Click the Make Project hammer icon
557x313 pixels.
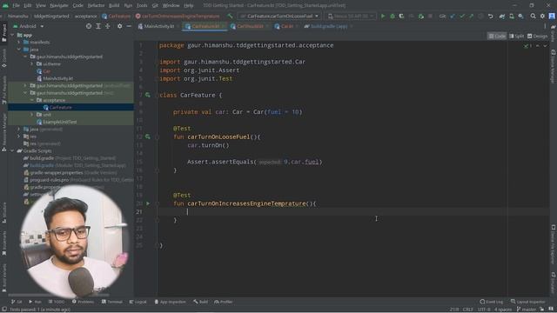click(x=230, y=16)
